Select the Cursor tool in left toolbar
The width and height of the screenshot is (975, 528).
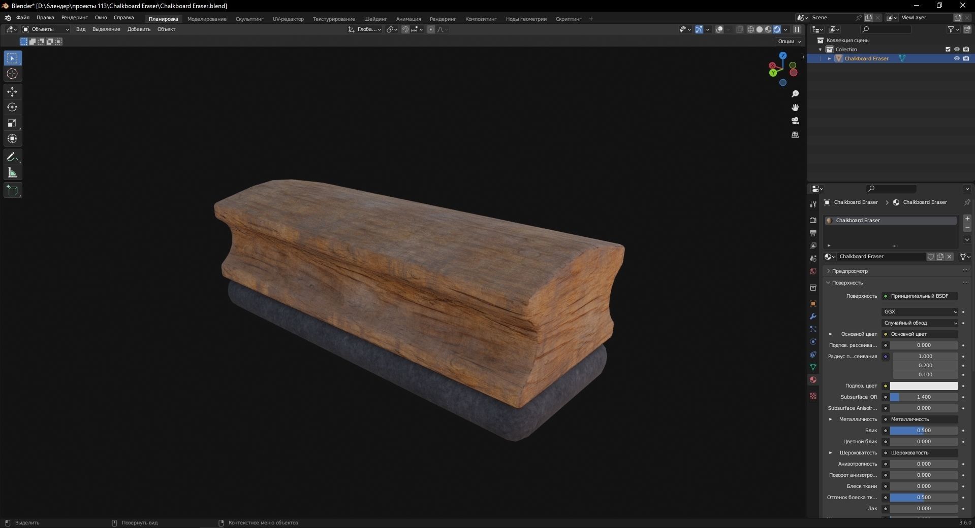(x=13, y=74)
